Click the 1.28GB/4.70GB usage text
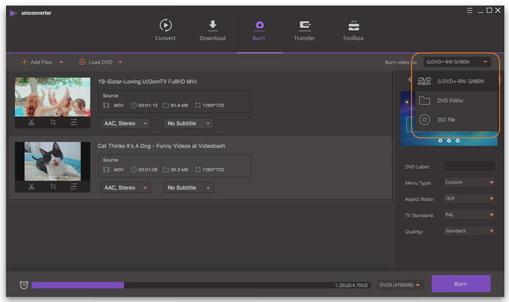 [351, 285]
